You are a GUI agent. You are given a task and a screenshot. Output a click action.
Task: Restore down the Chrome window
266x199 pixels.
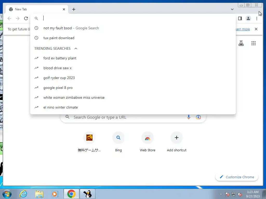tap(248, 5)
